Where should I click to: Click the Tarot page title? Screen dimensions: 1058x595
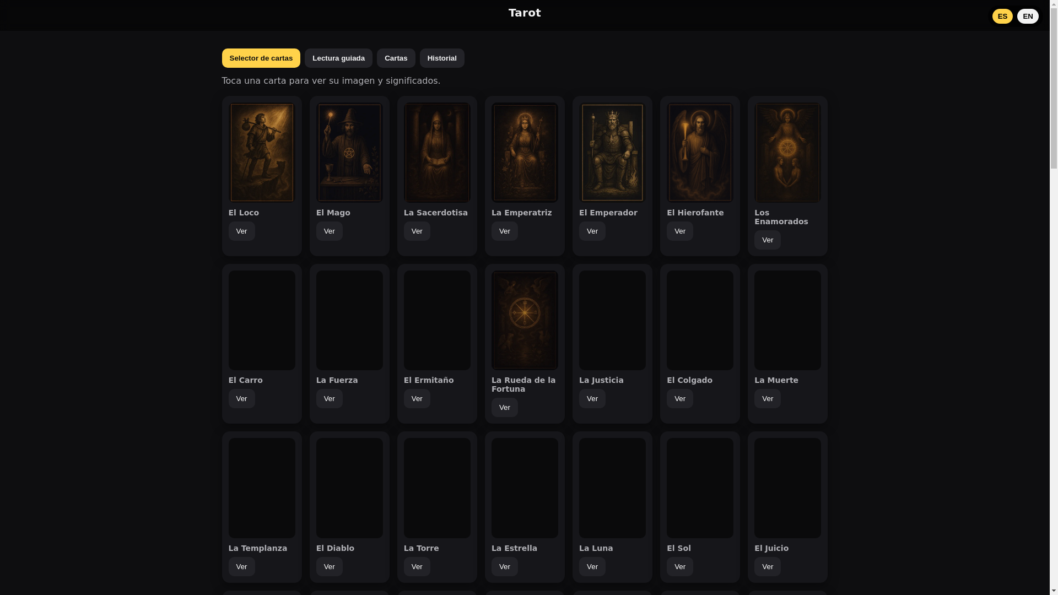point(524,13)
